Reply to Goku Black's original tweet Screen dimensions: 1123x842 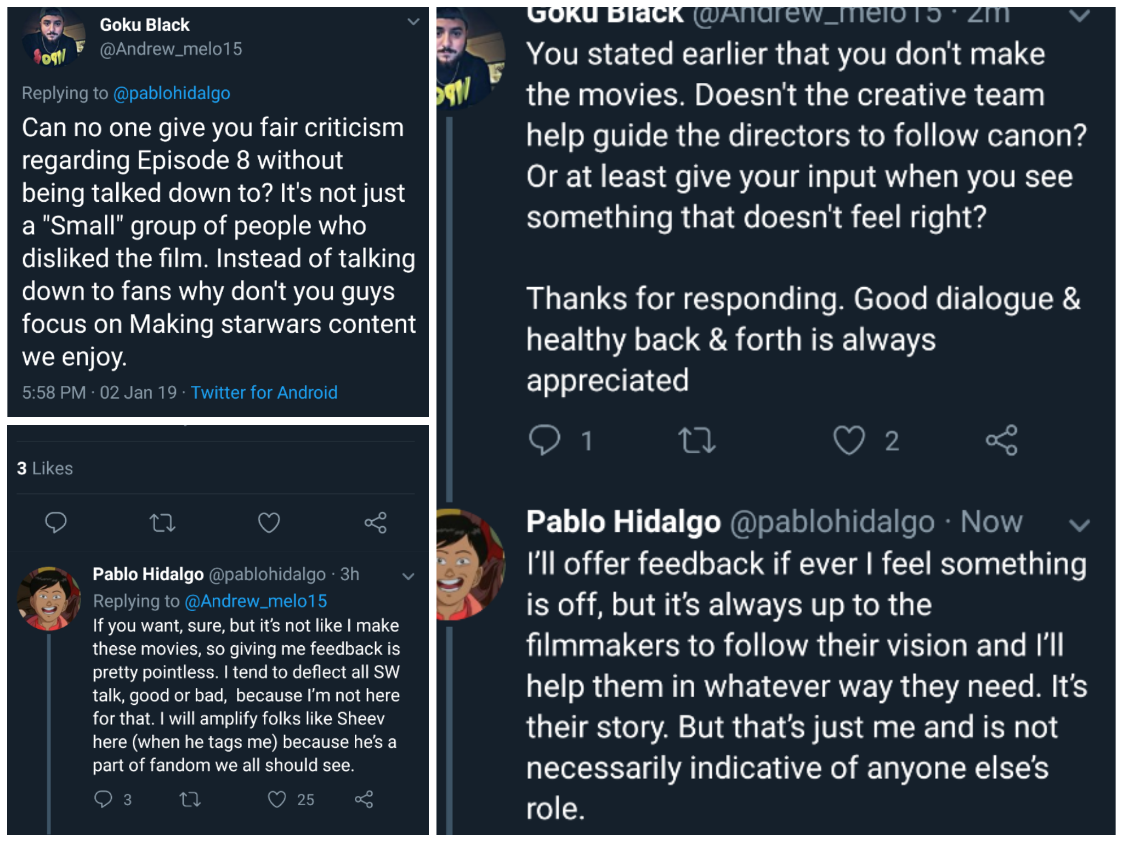point(55,522)
